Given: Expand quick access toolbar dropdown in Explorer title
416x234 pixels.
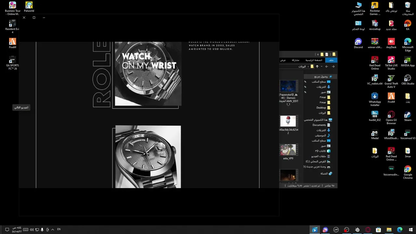Looking at the screenshot, I should click(318, 54).
